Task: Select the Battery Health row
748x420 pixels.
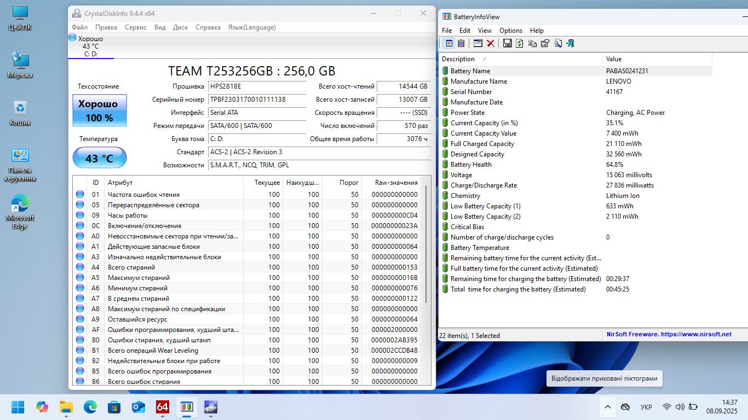Action: click(576, 165)
